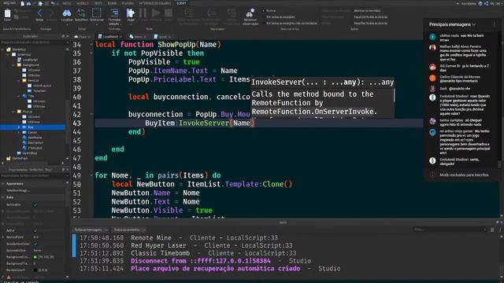Click the Adicionar observação binoculars icon

tap(250, 13)
